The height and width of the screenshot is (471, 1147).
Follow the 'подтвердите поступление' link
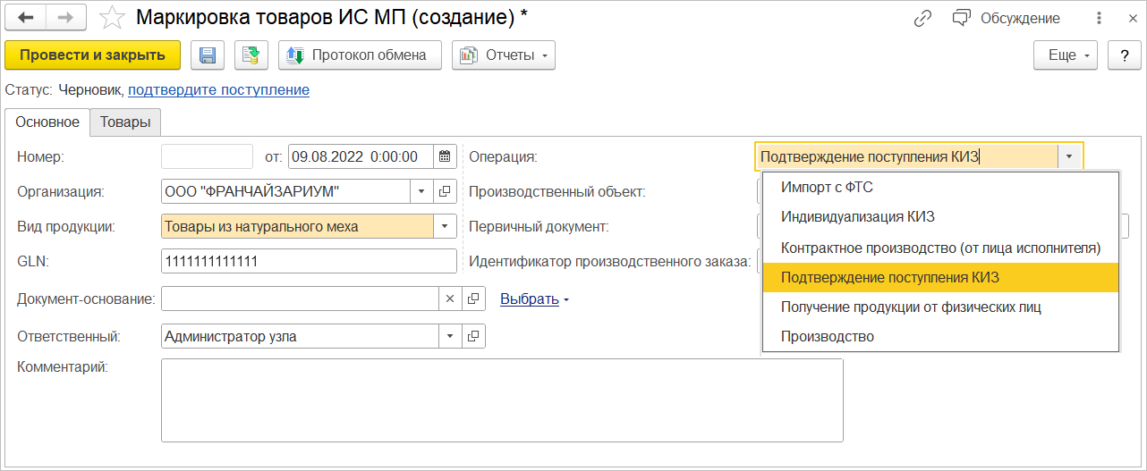click(x=219, y=89)
